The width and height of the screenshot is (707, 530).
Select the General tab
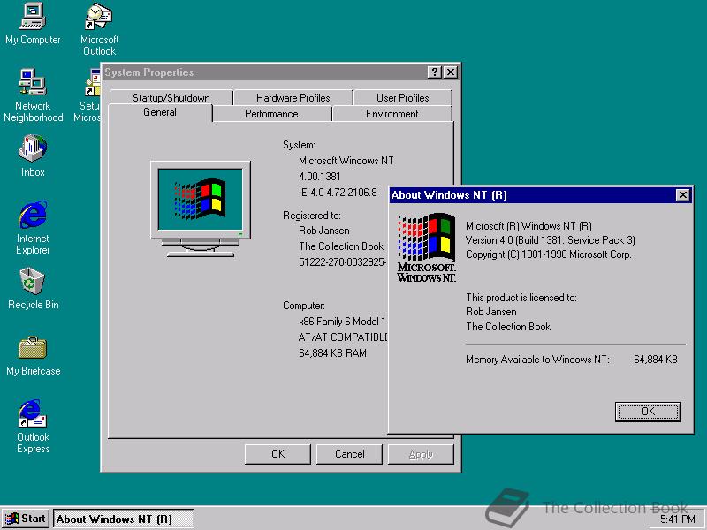click(160, 112)
